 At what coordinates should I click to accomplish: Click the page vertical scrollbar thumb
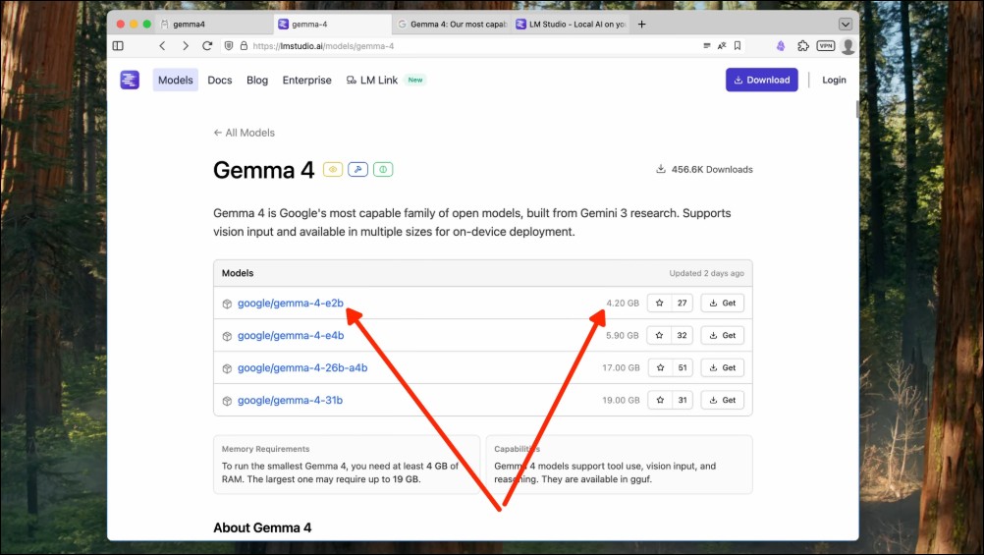[856, 109]
